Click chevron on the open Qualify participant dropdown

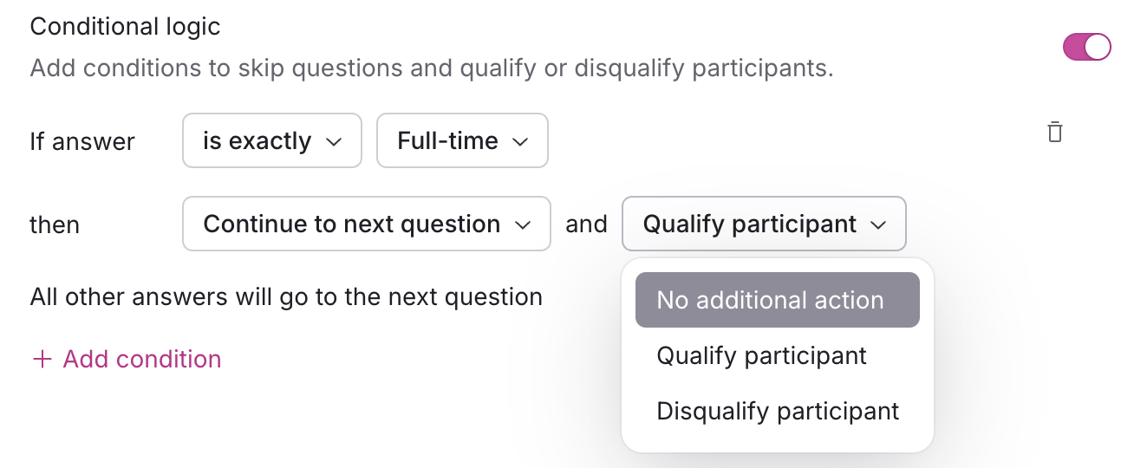878,225
